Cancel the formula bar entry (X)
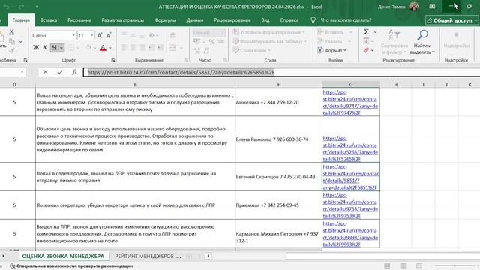Image resolution: width=480 pixels, height=270 pixels. pyautogui.click(x=45, y=72)
